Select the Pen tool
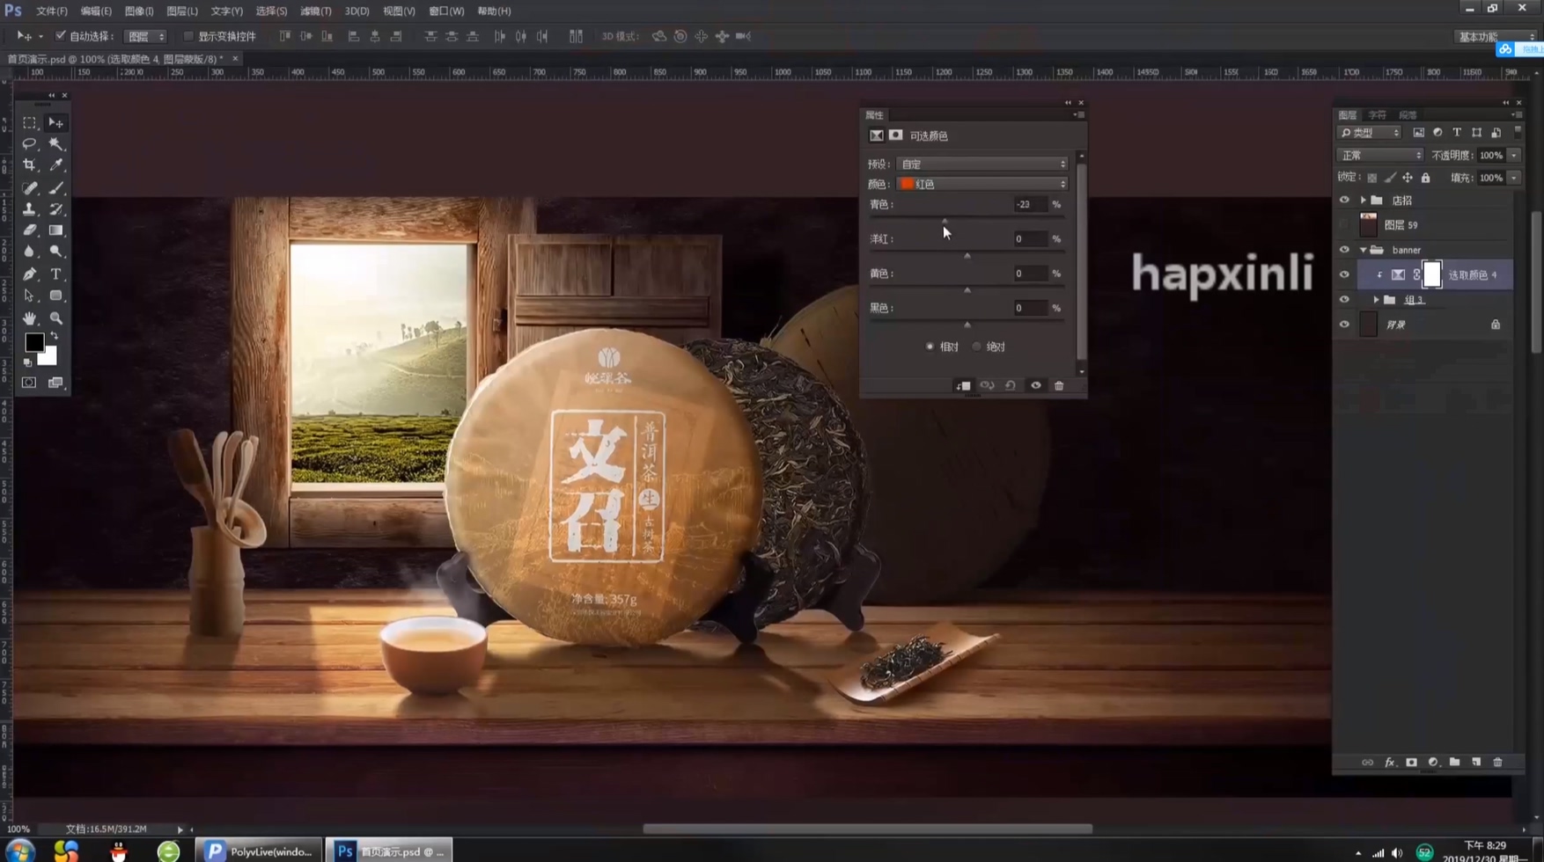 (29, 274)
